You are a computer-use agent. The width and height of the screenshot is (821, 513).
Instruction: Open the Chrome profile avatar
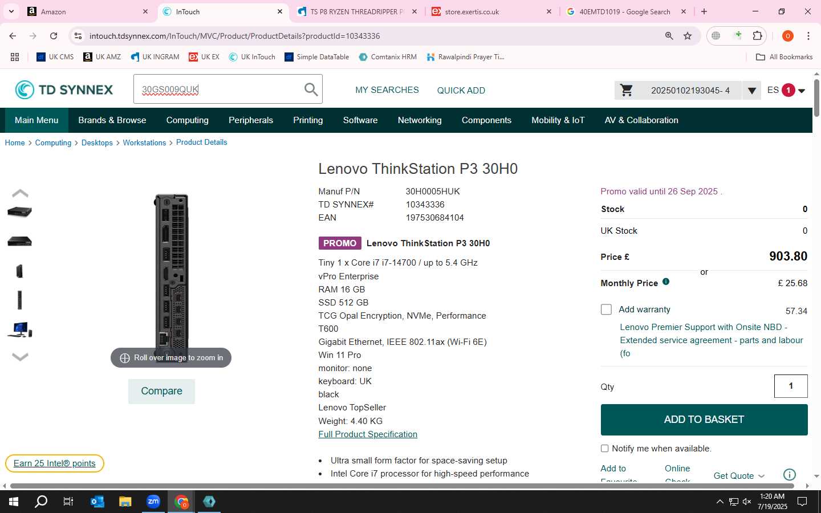(788, 36)
